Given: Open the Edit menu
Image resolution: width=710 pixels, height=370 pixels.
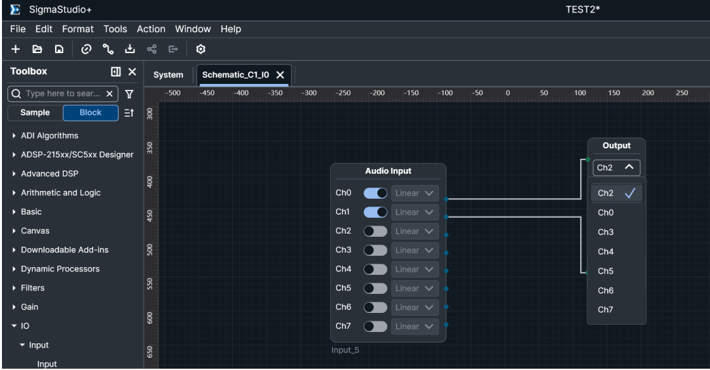Looking at the screenshot, I should pos(44,29).
